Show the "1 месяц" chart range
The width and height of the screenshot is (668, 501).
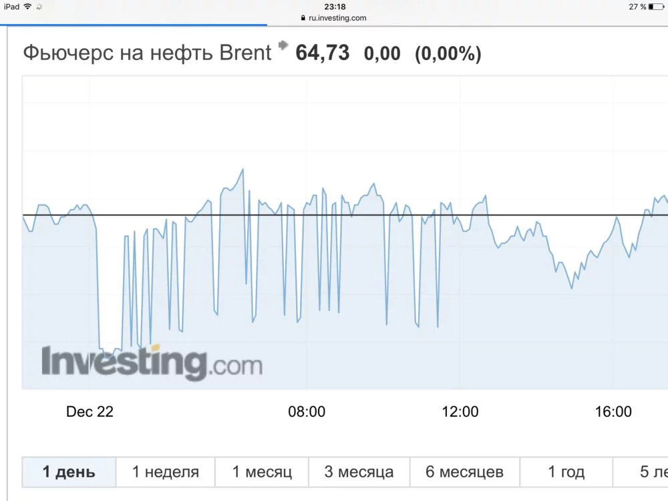click(x=262, y=472)
